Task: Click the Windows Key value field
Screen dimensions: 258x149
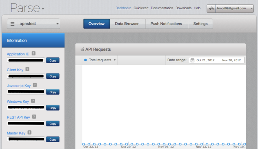Action: point(26,107)
